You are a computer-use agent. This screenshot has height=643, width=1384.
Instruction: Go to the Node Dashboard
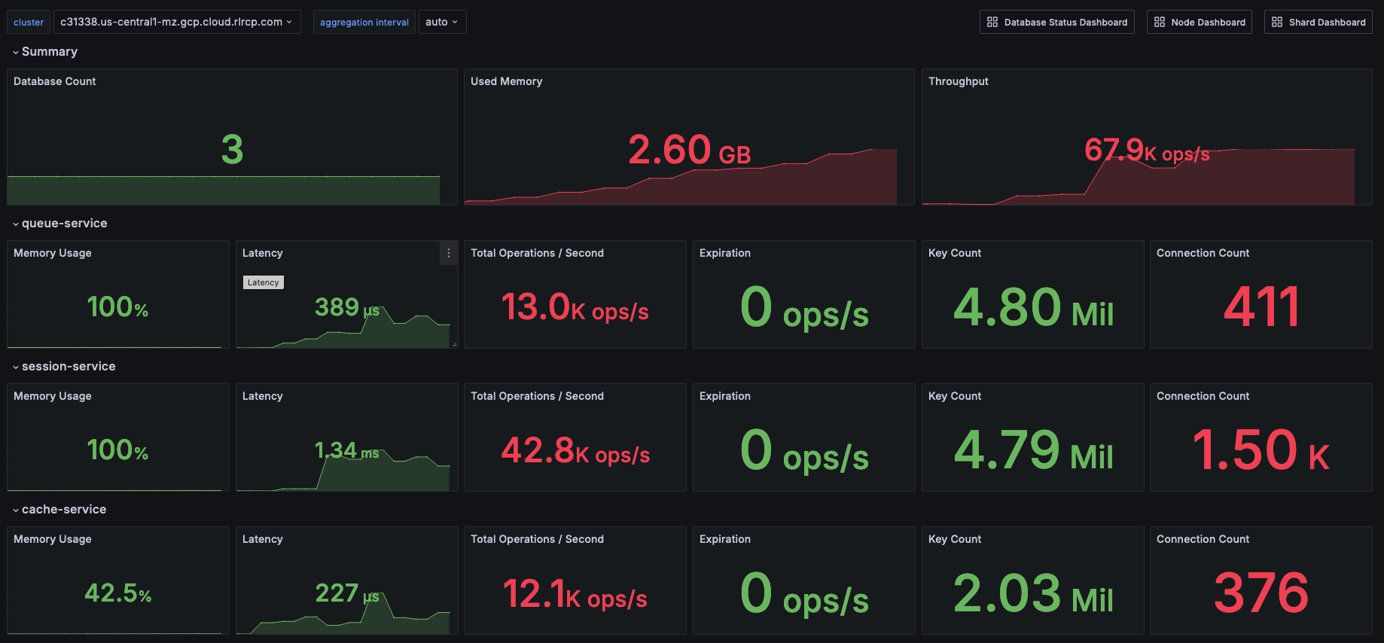(1207, 22)
